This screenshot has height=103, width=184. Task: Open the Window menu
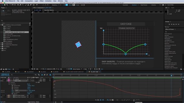(60, 1)
